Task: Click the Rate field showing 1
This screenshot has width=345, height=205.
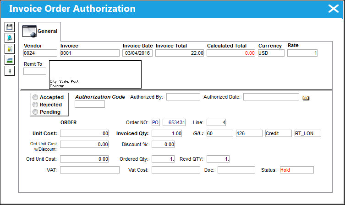Action: (x=302, y=53)
